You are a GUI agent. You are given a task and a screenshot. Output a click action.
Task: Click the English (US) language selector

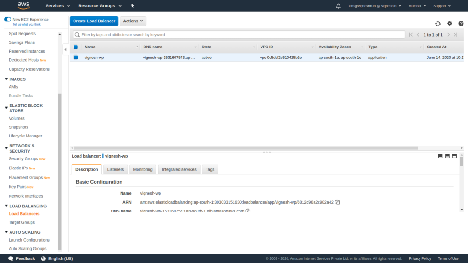coord(61,258)
